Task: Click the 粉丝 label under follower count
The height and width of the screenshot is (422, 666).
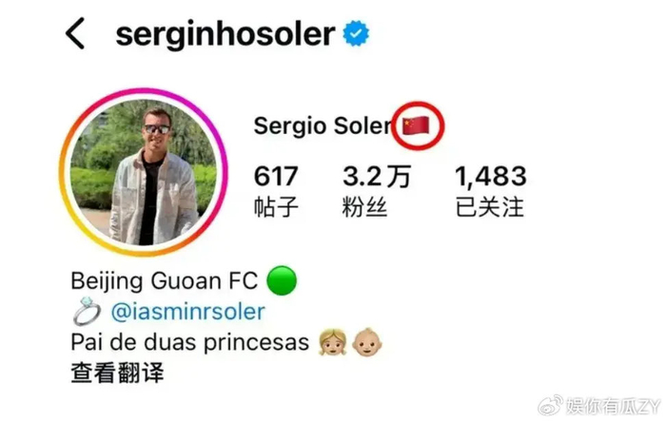Action: [x=364, y=207]
